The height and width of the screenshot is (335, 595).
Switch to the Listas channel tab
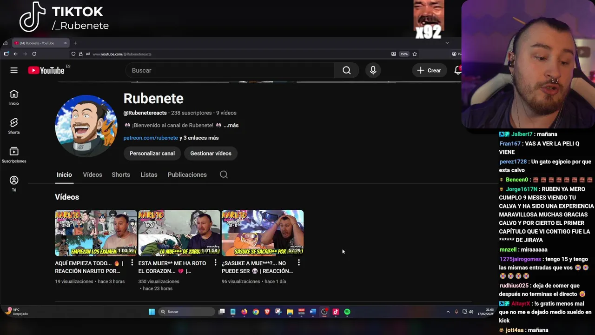pyautogui.click(x=149, y=174)
